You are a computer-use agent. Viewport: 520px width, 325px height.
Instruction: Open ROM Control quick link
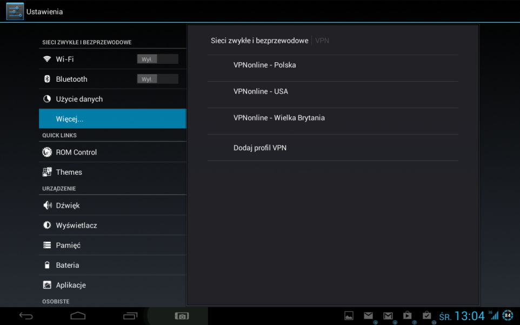(x=112, y=152)
